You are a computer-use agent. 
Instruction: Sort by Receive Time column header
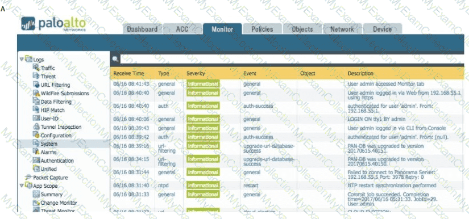click(128, 73)
